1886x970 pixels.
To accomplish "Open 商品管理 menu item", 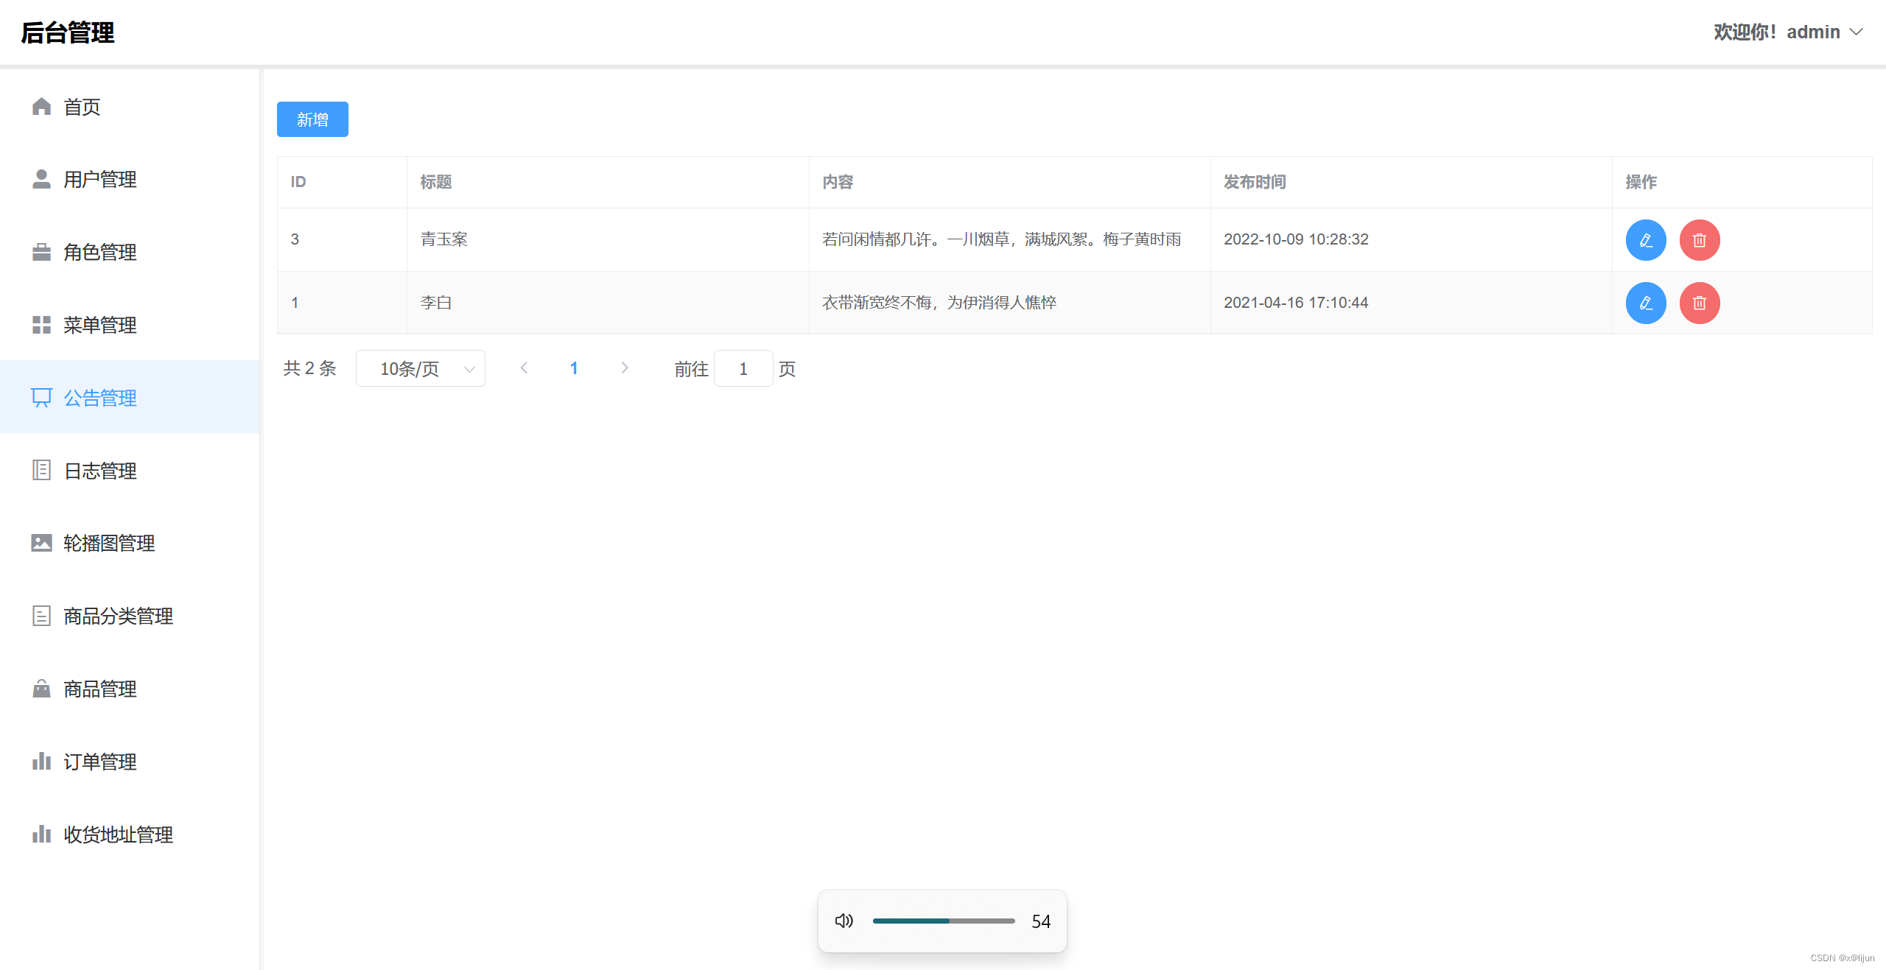I will [130, 689].
